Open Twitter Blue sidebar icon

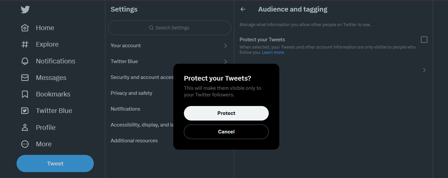click(25, 111)
